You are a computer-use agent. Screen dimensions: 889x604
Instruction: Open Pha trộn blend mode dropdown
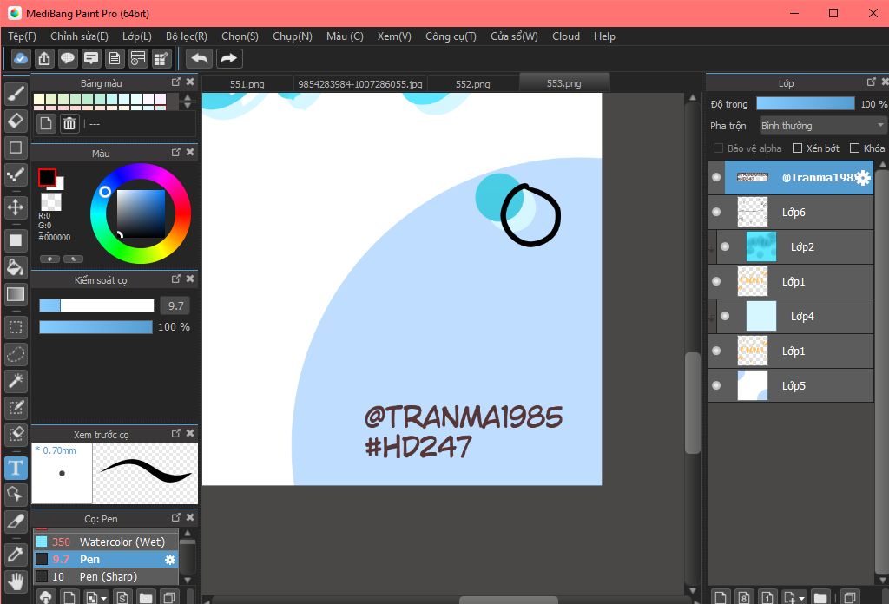tap(822, 125)
